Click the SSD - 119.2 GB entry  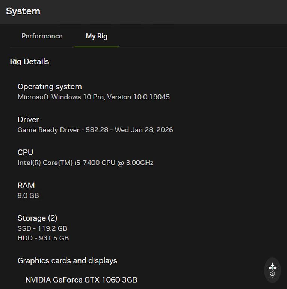(42, 228)
